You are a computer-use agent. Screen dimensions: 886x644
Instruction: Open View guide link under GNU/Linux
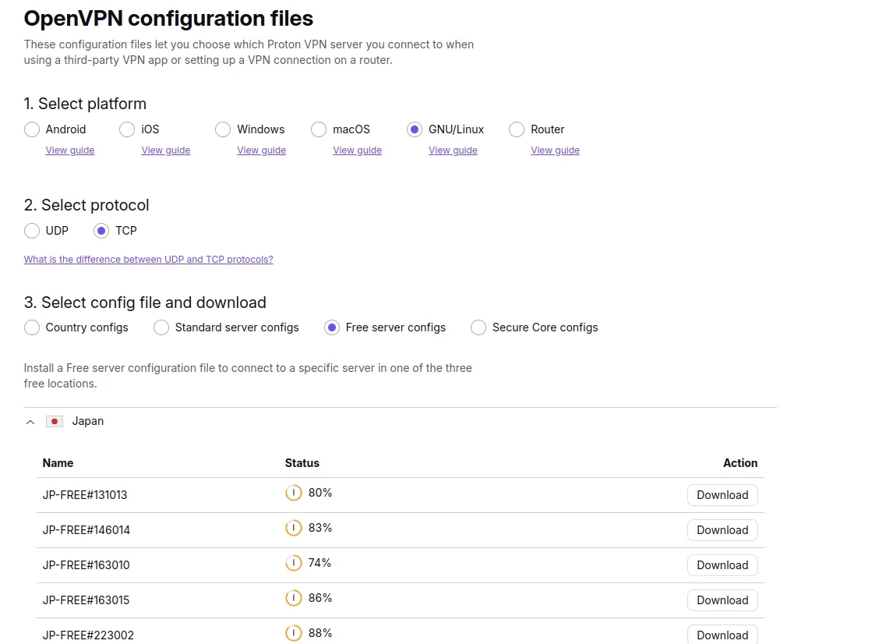tap(454, 150)
